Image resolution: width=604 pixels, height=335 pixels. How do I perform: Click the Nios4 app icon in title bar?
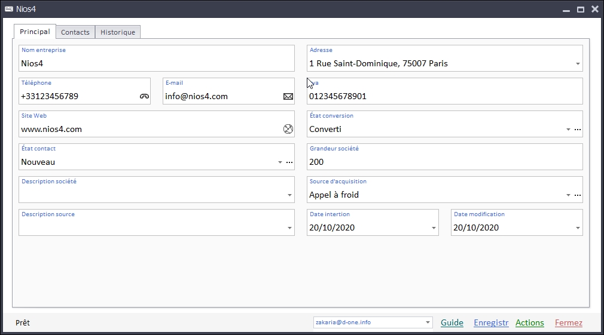(9, 9)
